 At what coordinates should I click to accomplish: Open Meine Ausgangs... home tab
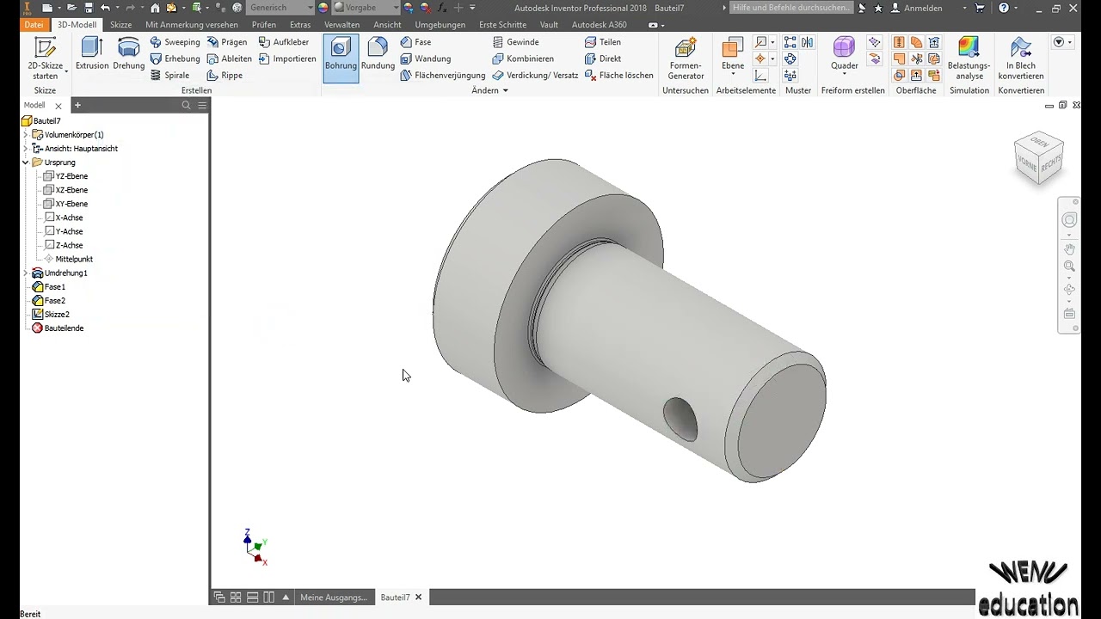click(x=333, y=598)
